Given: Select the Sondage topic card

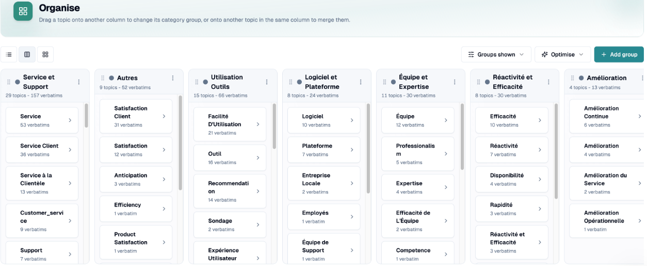Looking at the screenshot, I should [x=230, y=225].
